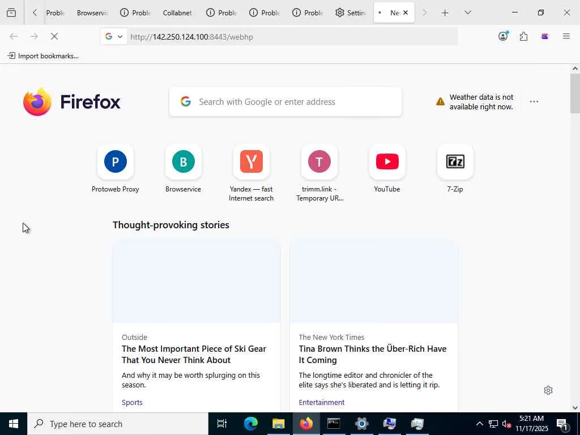Switch to the Collabnet tab
The width and height of the screenshot is (580, 435).
(x=177, y=12)
